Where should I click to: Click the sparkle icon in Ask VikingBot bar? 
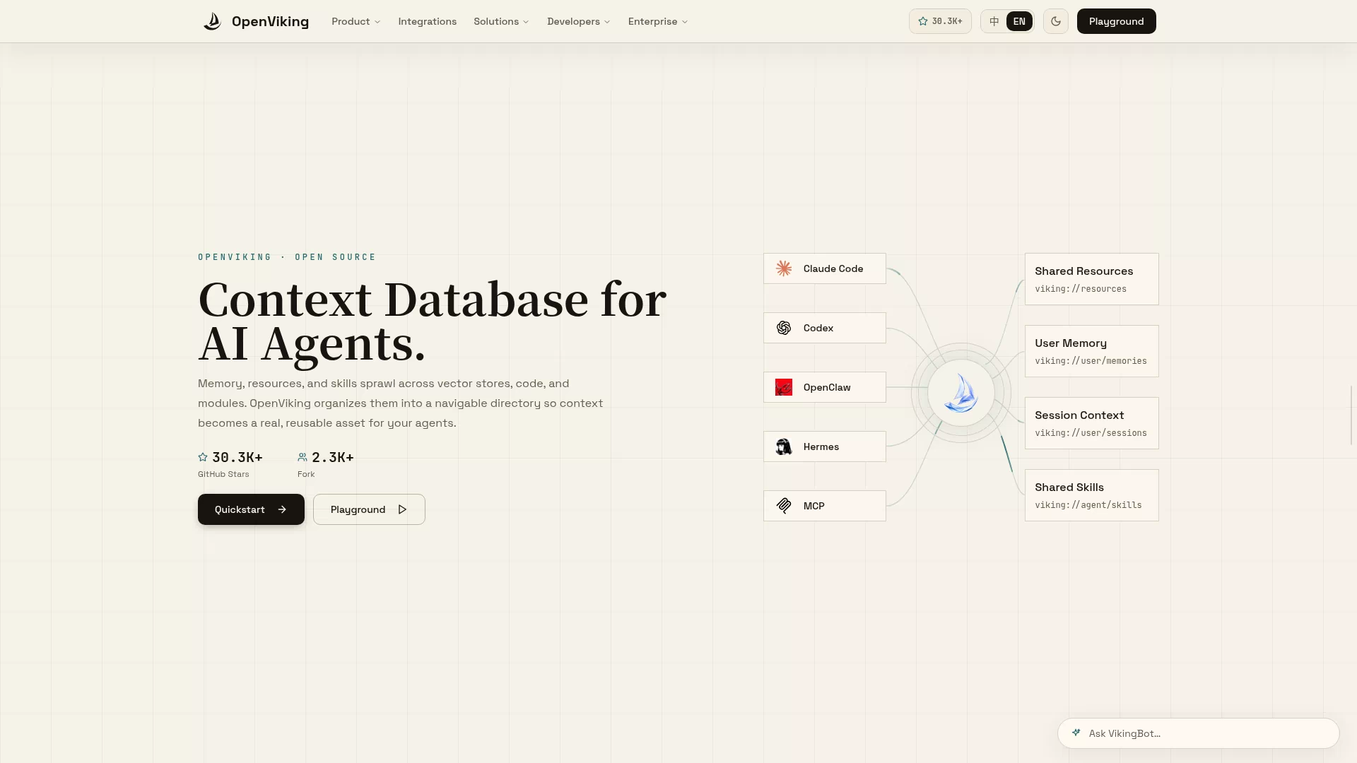(x=1076, y=733)
